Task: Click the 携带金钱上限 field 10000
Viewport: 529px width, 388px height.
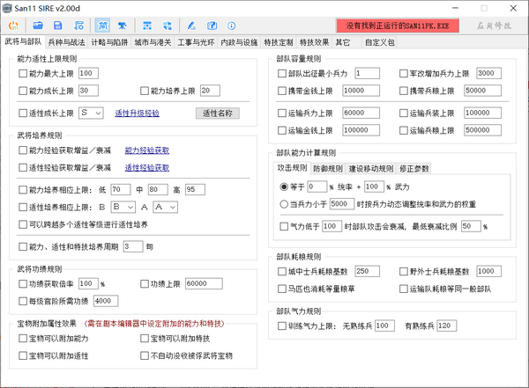Action: point(361,91)
